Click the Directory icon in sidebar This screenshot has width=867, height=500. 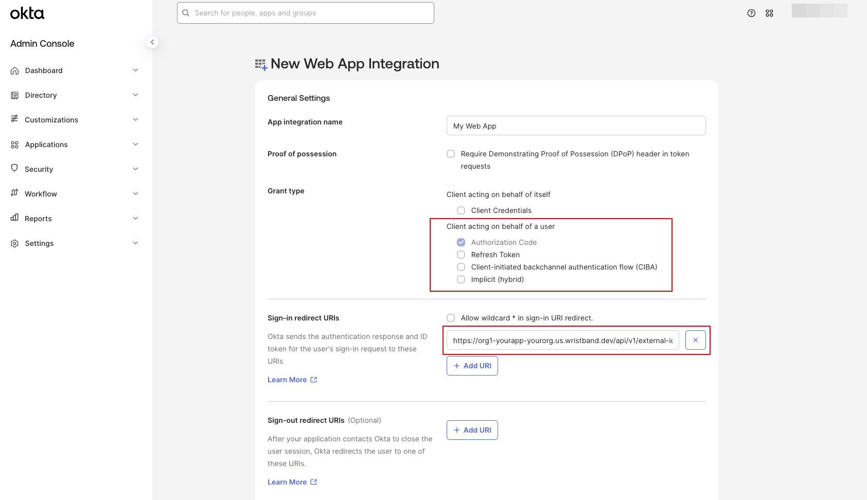point(14,95)
